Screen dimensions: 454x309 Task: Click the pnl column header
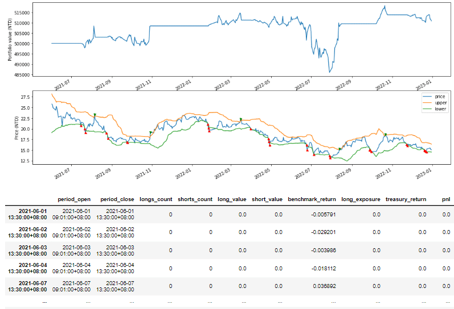click(x=445, y=199)
